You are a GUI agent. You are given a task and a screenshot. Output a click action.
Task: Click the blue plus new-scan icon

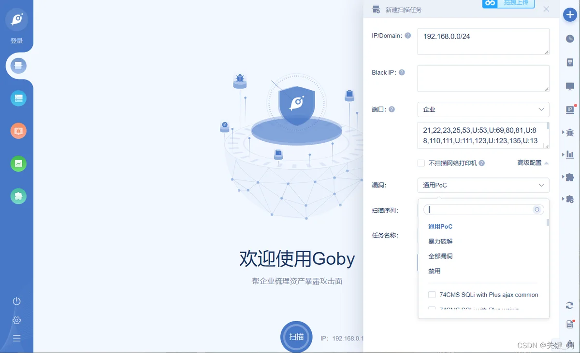point(570,14)
